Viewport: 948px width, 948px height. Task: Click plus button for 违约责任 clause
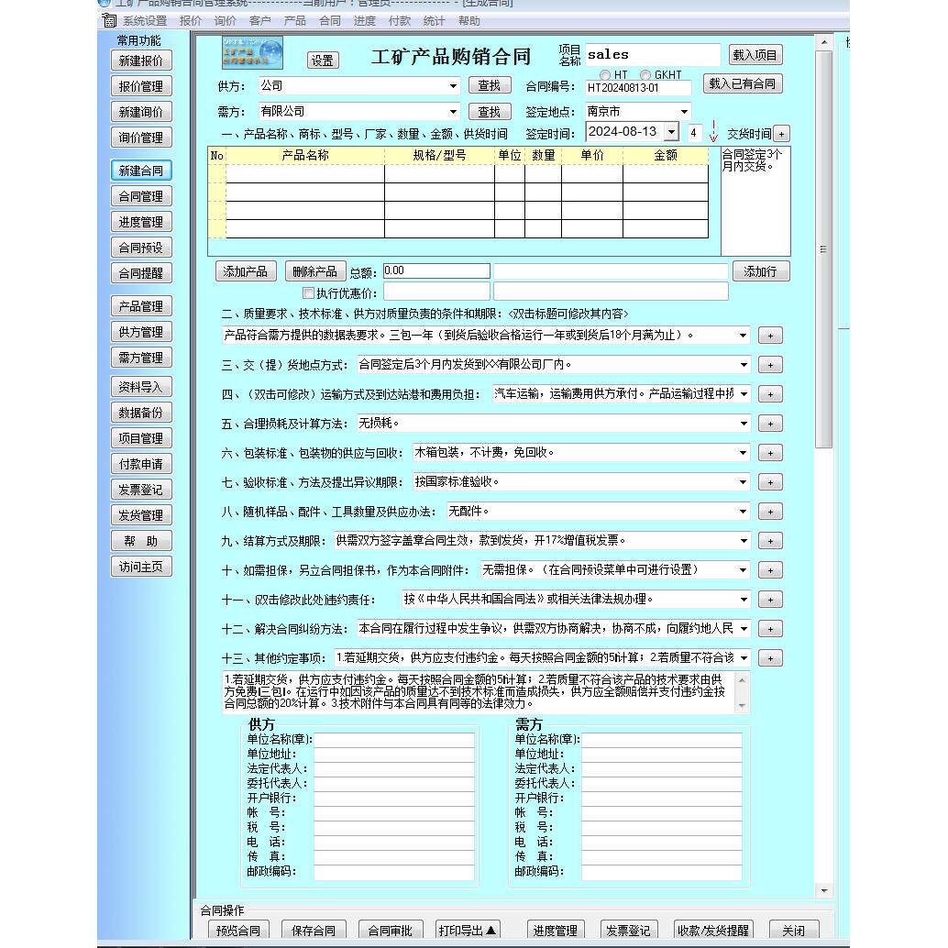pyautogui.click(x=770, y=600)
